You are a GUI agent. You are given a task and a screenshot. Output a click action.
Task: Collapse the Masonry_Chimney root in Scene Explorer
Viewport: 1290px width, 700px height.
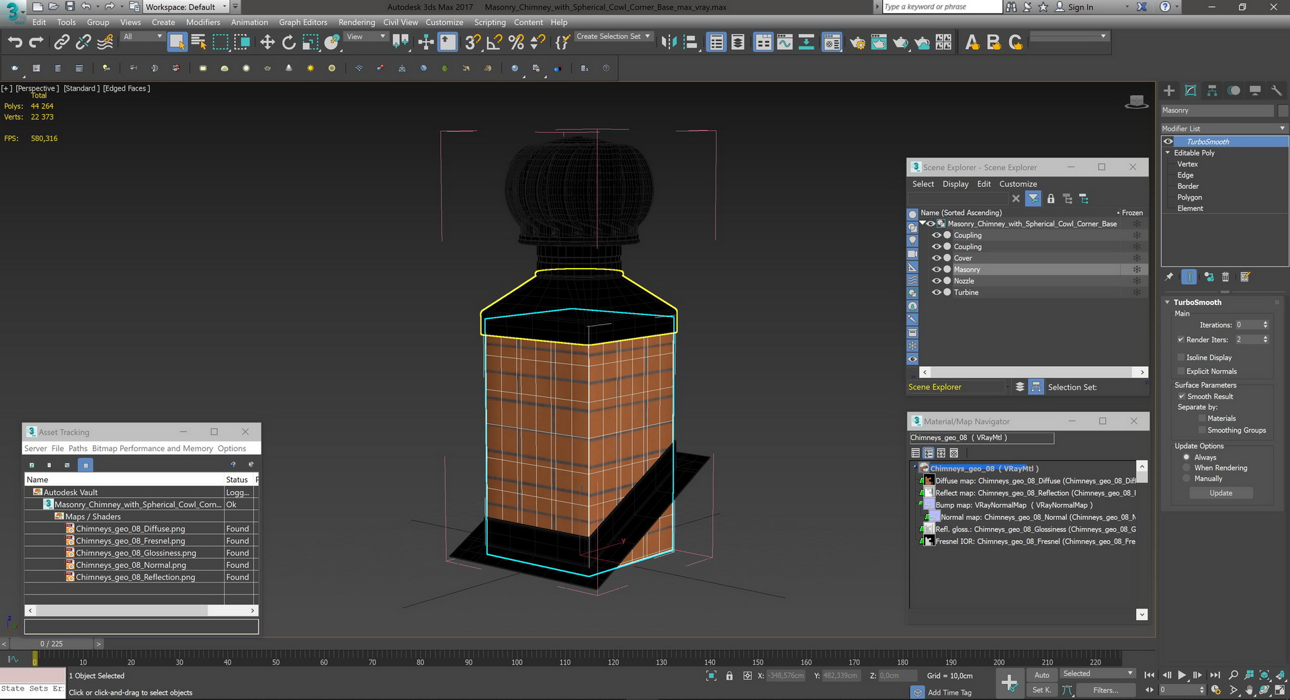coord(922,224)
